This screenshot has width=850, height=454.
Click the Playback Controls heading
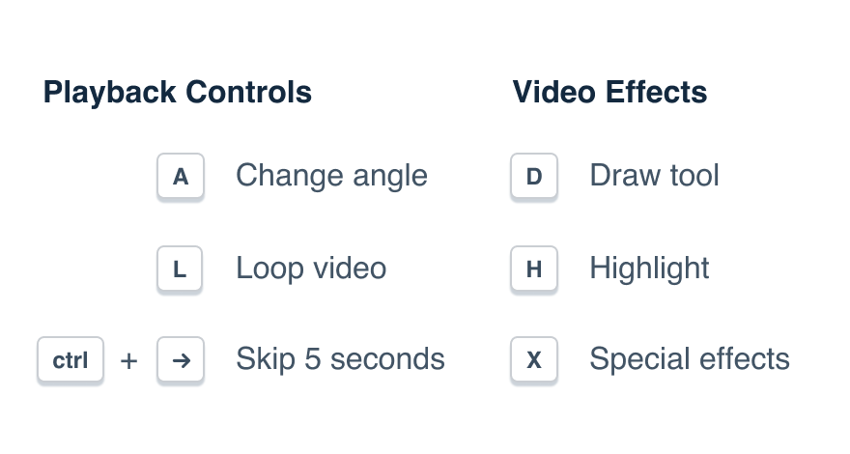coord(178,93)
